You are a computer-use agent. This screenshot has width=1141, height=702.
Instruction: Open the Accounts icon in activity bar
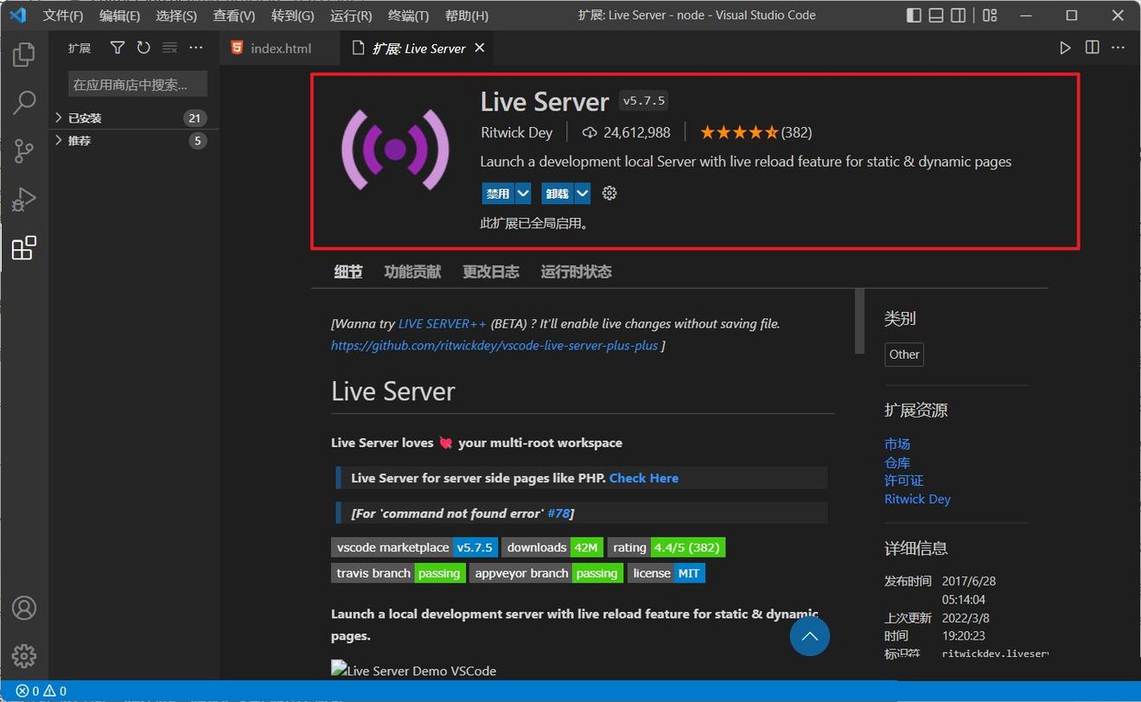tap(24, 608)
